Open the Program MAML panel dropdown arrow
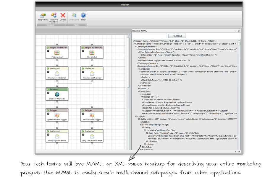Image resolution: width=278 pixels, height=177 pixels. click(x=236, y=31)
